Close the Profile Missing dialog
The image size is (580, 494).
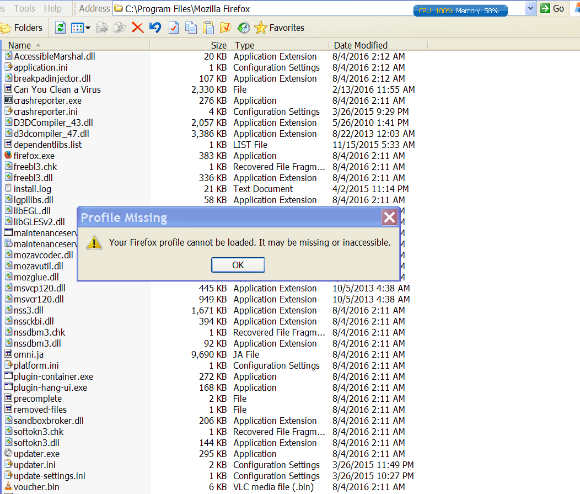point(389,217)
